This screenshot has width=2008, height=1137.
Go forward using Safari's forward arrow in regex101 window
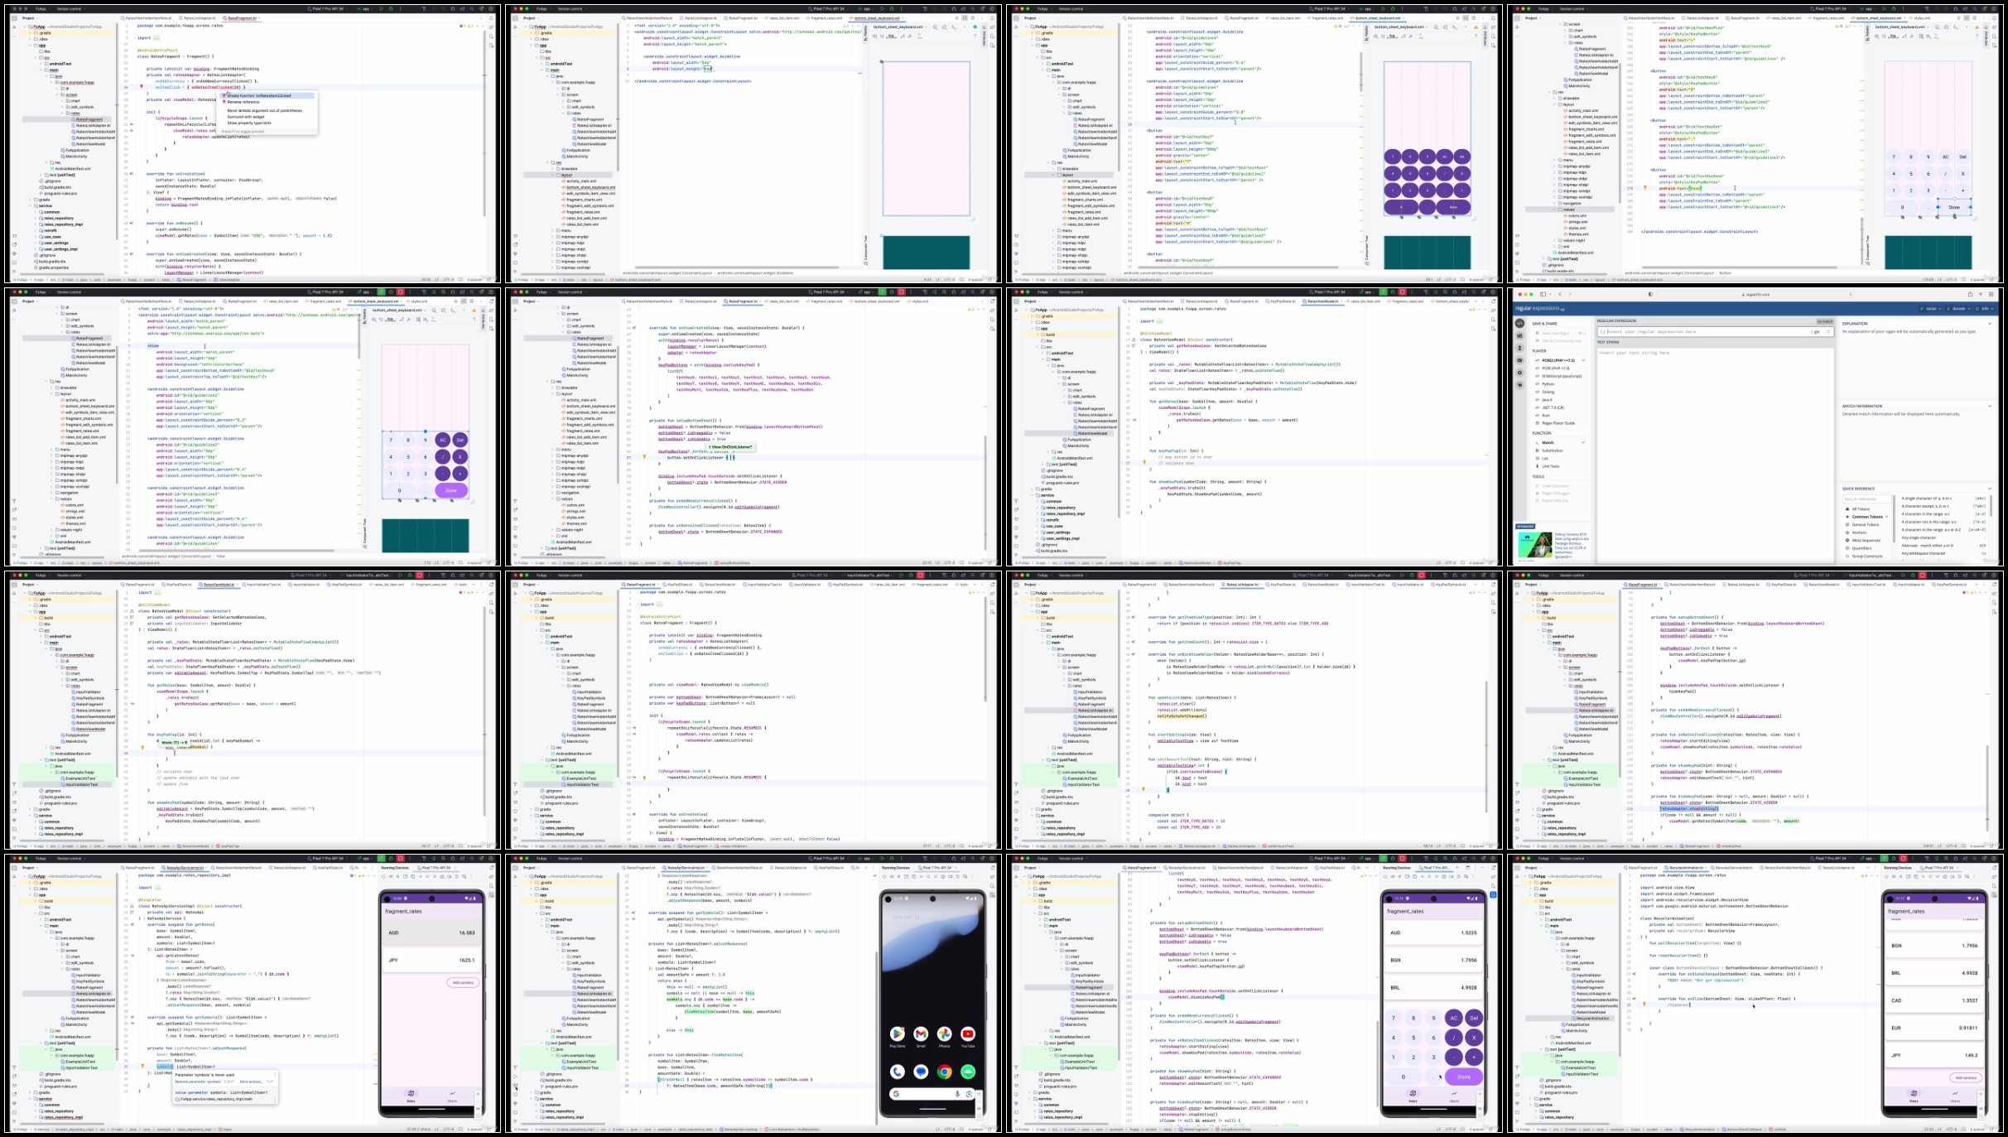pyautogui.click(x=1570, y=294)
